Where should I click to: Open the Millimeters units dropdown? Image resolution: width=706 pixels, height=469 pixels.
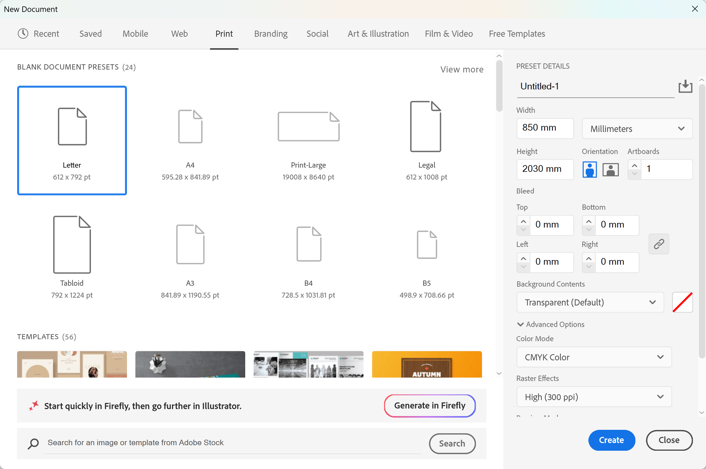coord(637,129)
